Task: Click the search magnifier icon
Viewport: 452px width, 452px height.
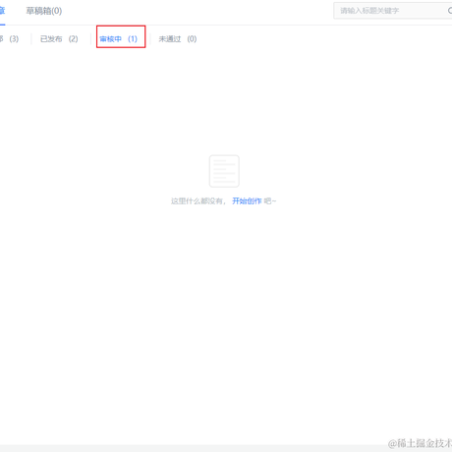Action: tap(450, 11)
